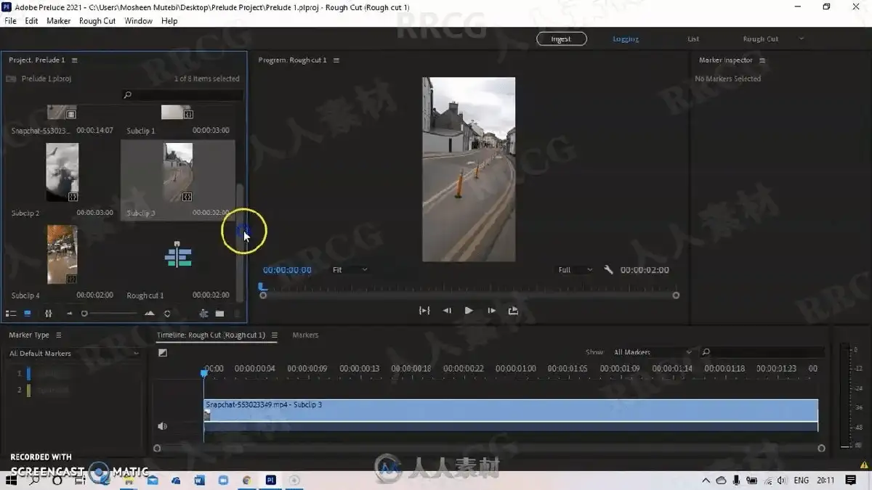The image size is (872, 490).
Task: Click the timeline playhead marker
Action: coord(204,373)
